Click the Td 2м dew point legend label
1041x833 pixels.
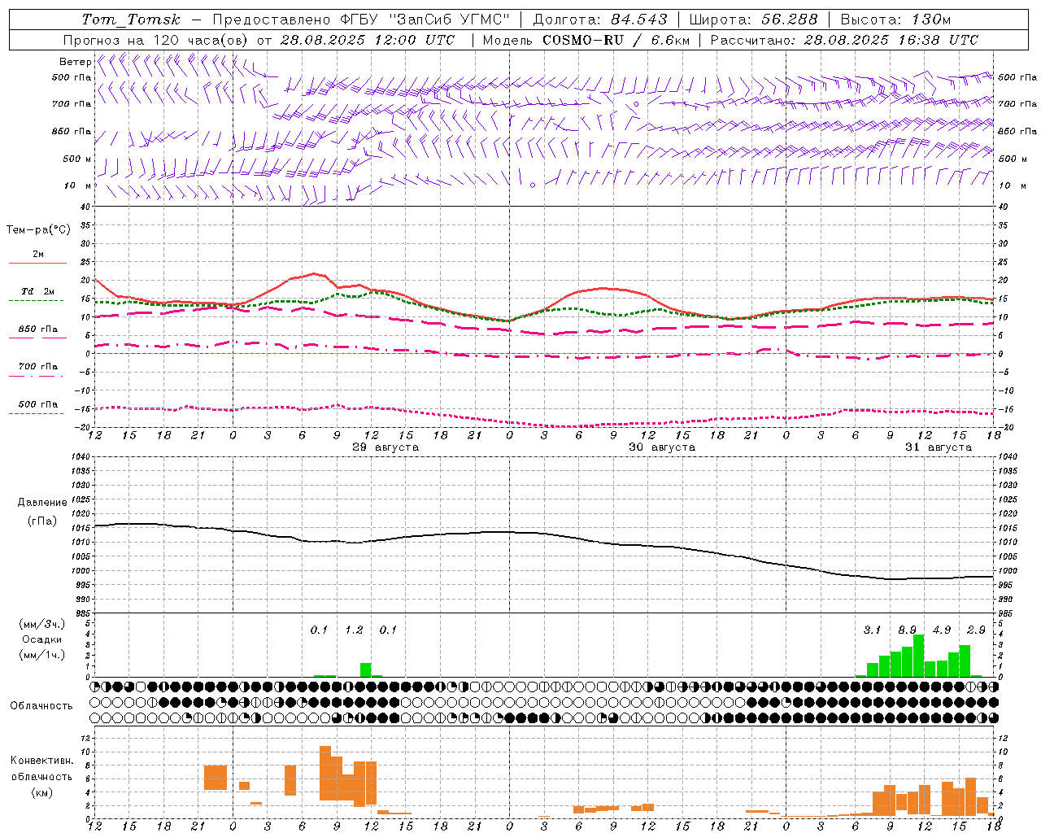[37, 291]
